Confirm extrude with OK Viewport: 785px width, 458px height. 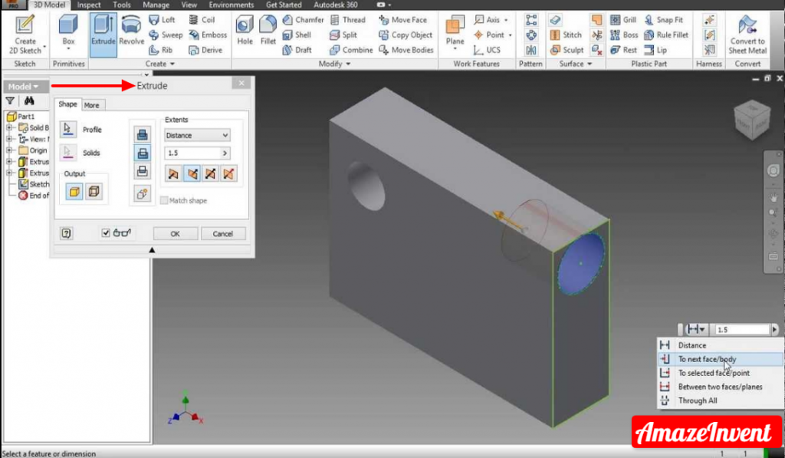176,233
